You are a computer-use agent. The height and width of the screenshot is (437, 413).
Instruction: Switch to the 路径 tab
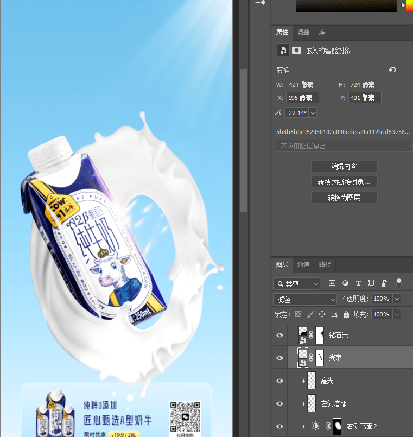(325, 264)
